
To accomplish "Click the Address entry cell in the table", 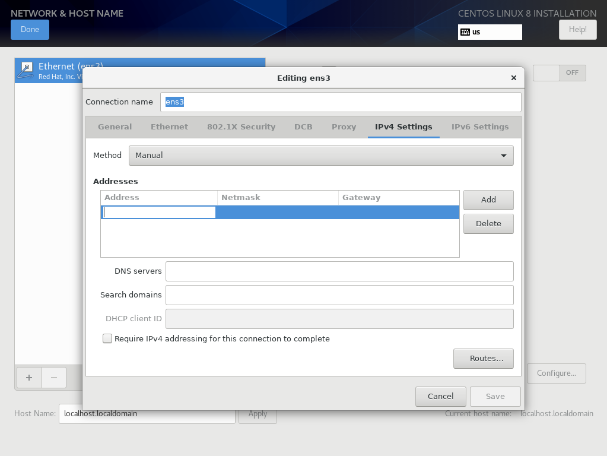I will pos(159,213).
